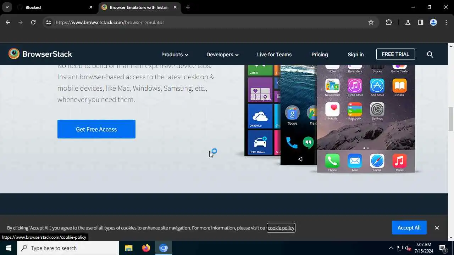Click the page vertical scrollbar thumb
This screenshot has width=454, height=255.
point(451,119)
